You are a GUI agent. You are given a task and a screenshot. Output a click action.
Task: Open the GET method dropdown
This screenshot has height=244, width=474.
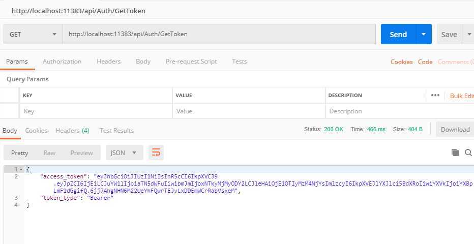(x=33, y=34)
